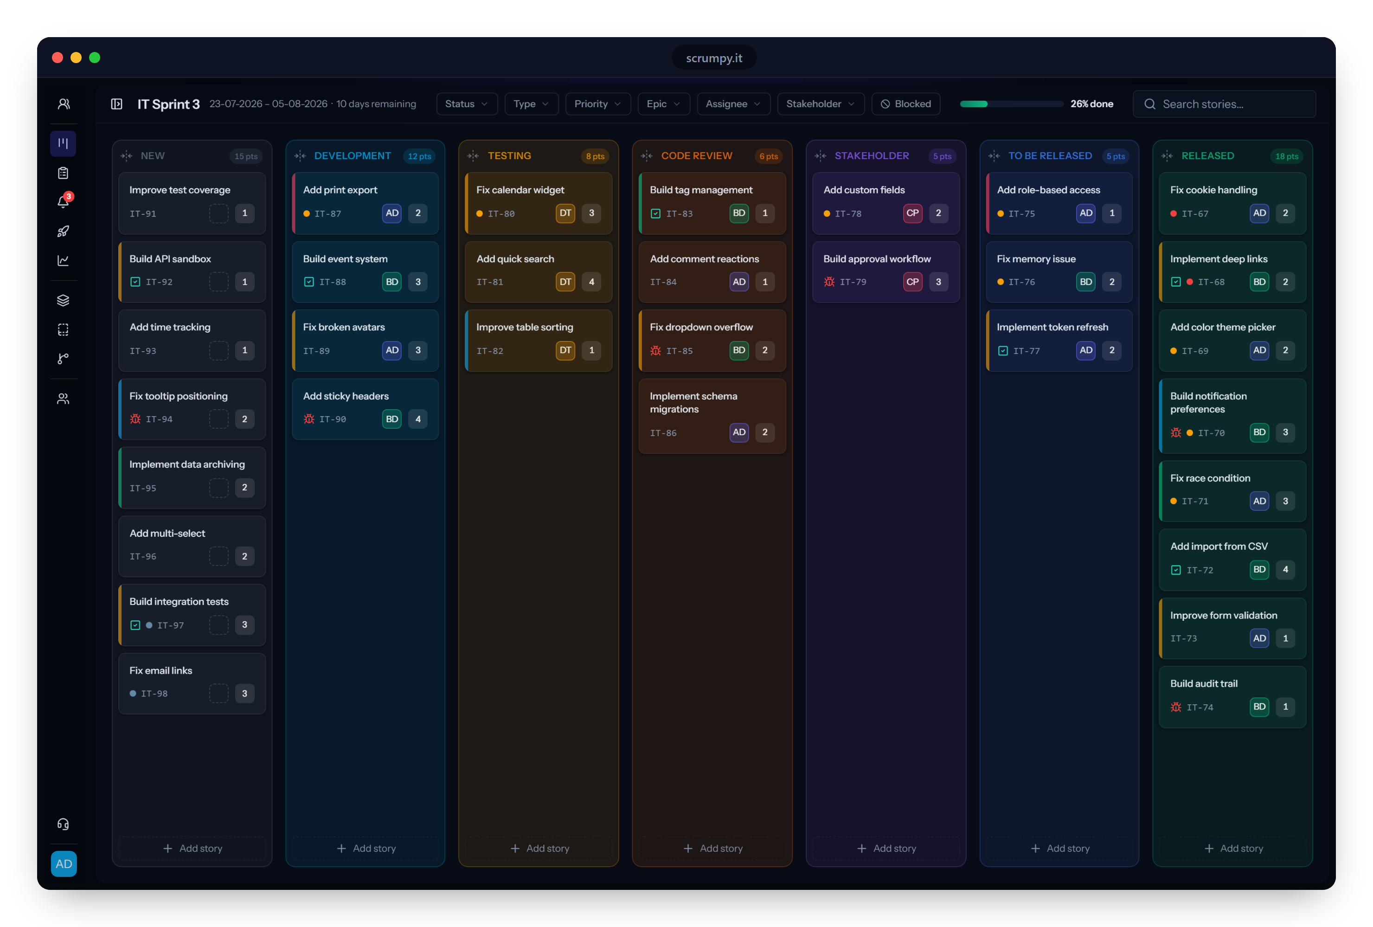The height and width of the screenshot is (927, 1373).
Task: Toggle the task checkbox on IT-92
Action: 135,282
